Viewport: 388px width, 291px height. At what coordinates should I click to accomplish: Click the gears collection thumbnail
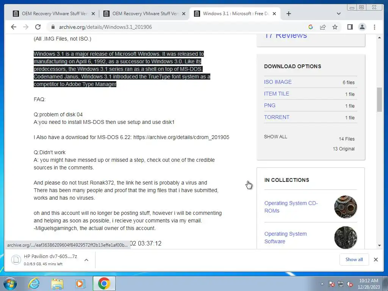pos(346,207)
